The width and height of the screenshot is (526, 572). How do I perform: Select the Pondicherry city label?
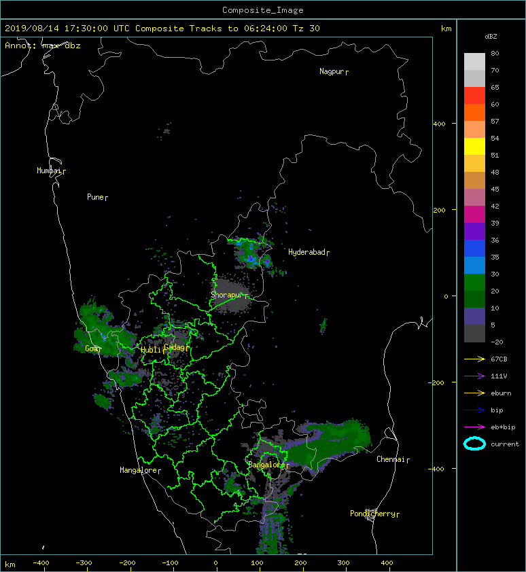coord(372,514)
